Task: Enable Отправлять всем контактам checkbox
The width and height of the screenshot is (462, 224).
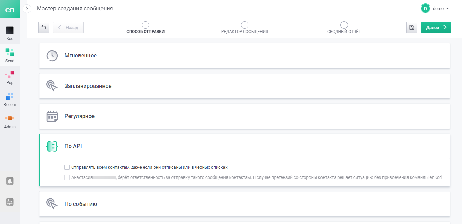Action: (x=67, y=167)
